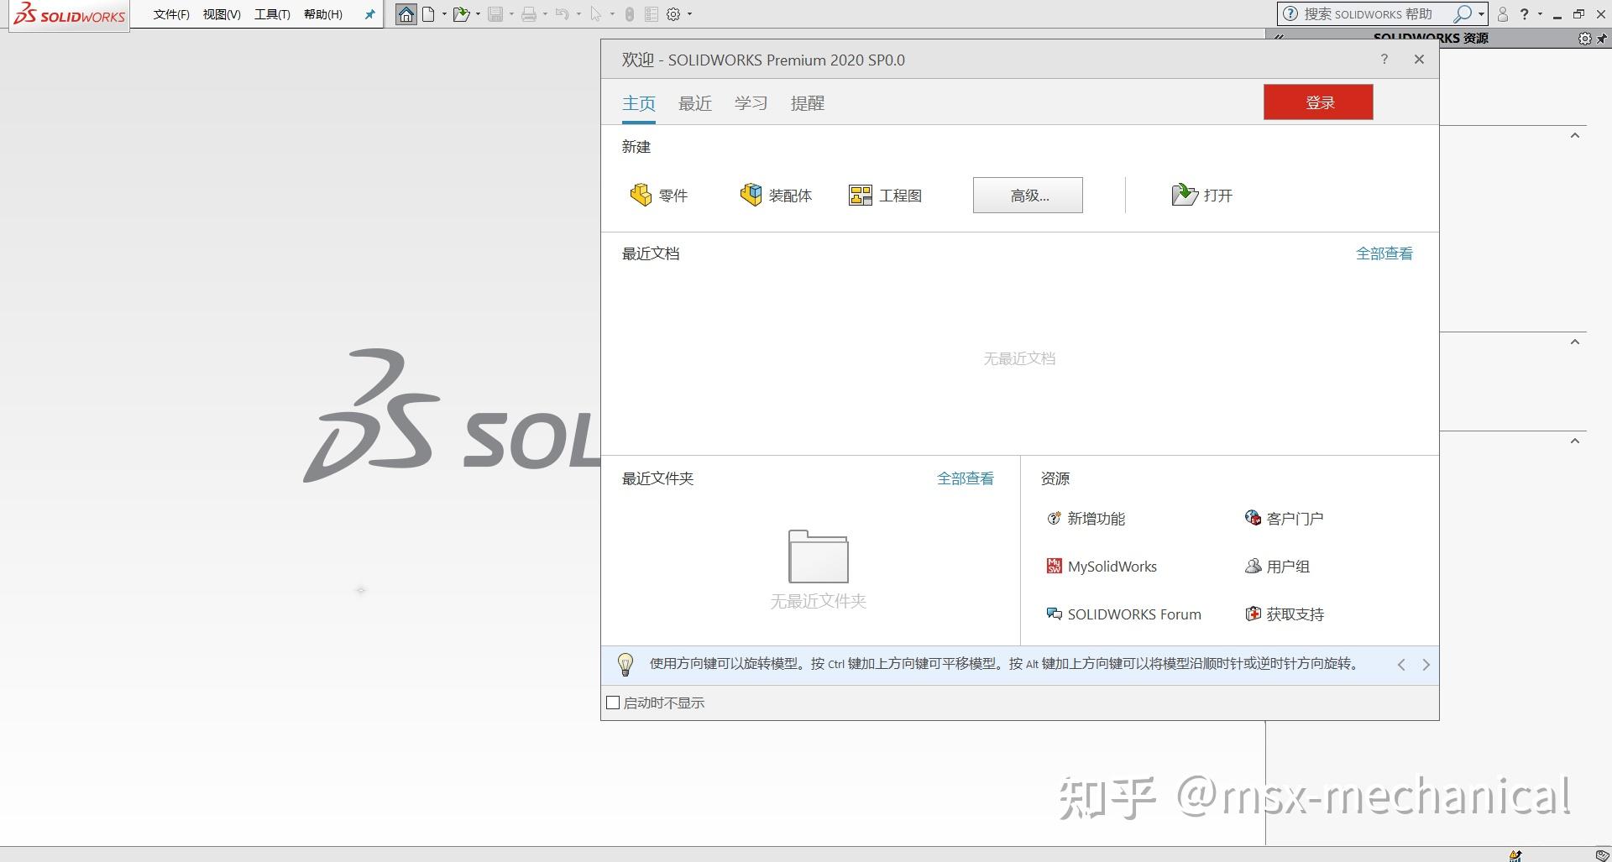Click the New document toolbar icon
Image resolution: width=1612 pixels, height=862 pixels.
click(x=429, y=14)
